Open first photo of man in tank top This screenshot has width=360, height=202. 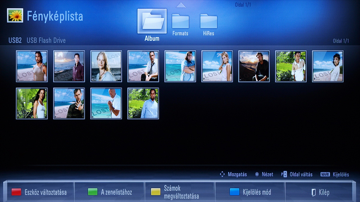point(32,66)
